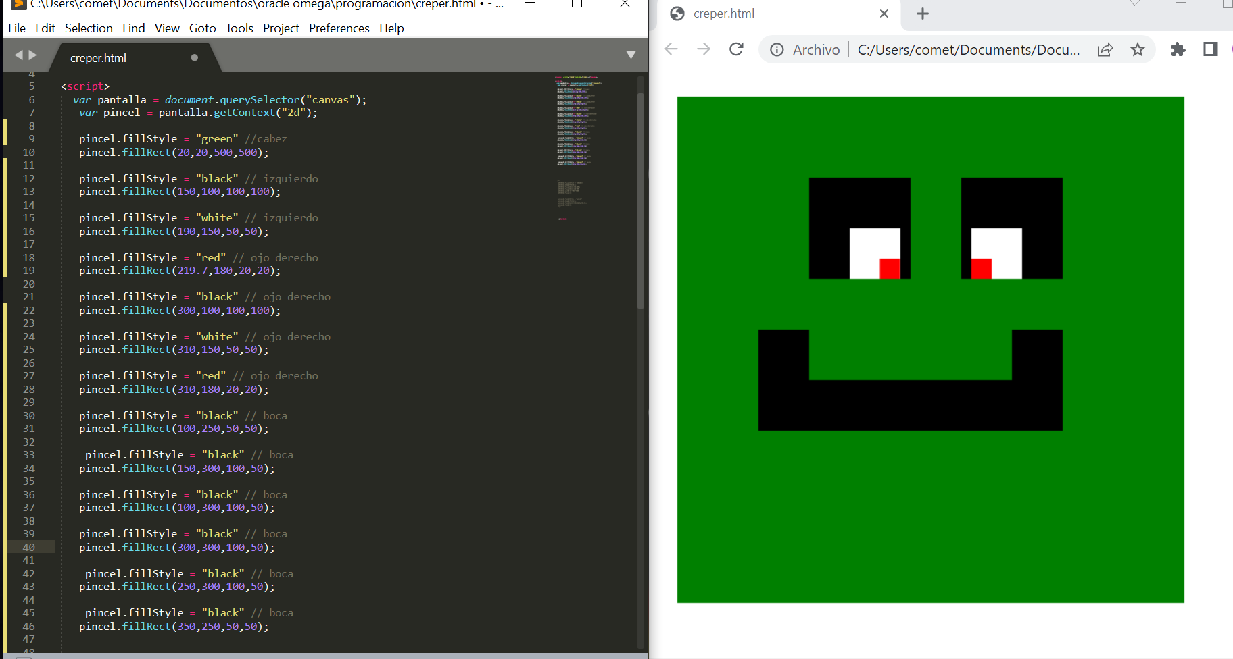Open the Preferences menu
Screen dimensions: 1233x659
pyautogui.click(x=339, y=28)
